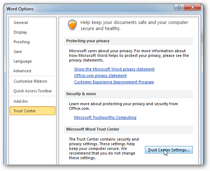Select the Display category
Image resolution: width=210 pixels, height=171 pixels.
20,32
